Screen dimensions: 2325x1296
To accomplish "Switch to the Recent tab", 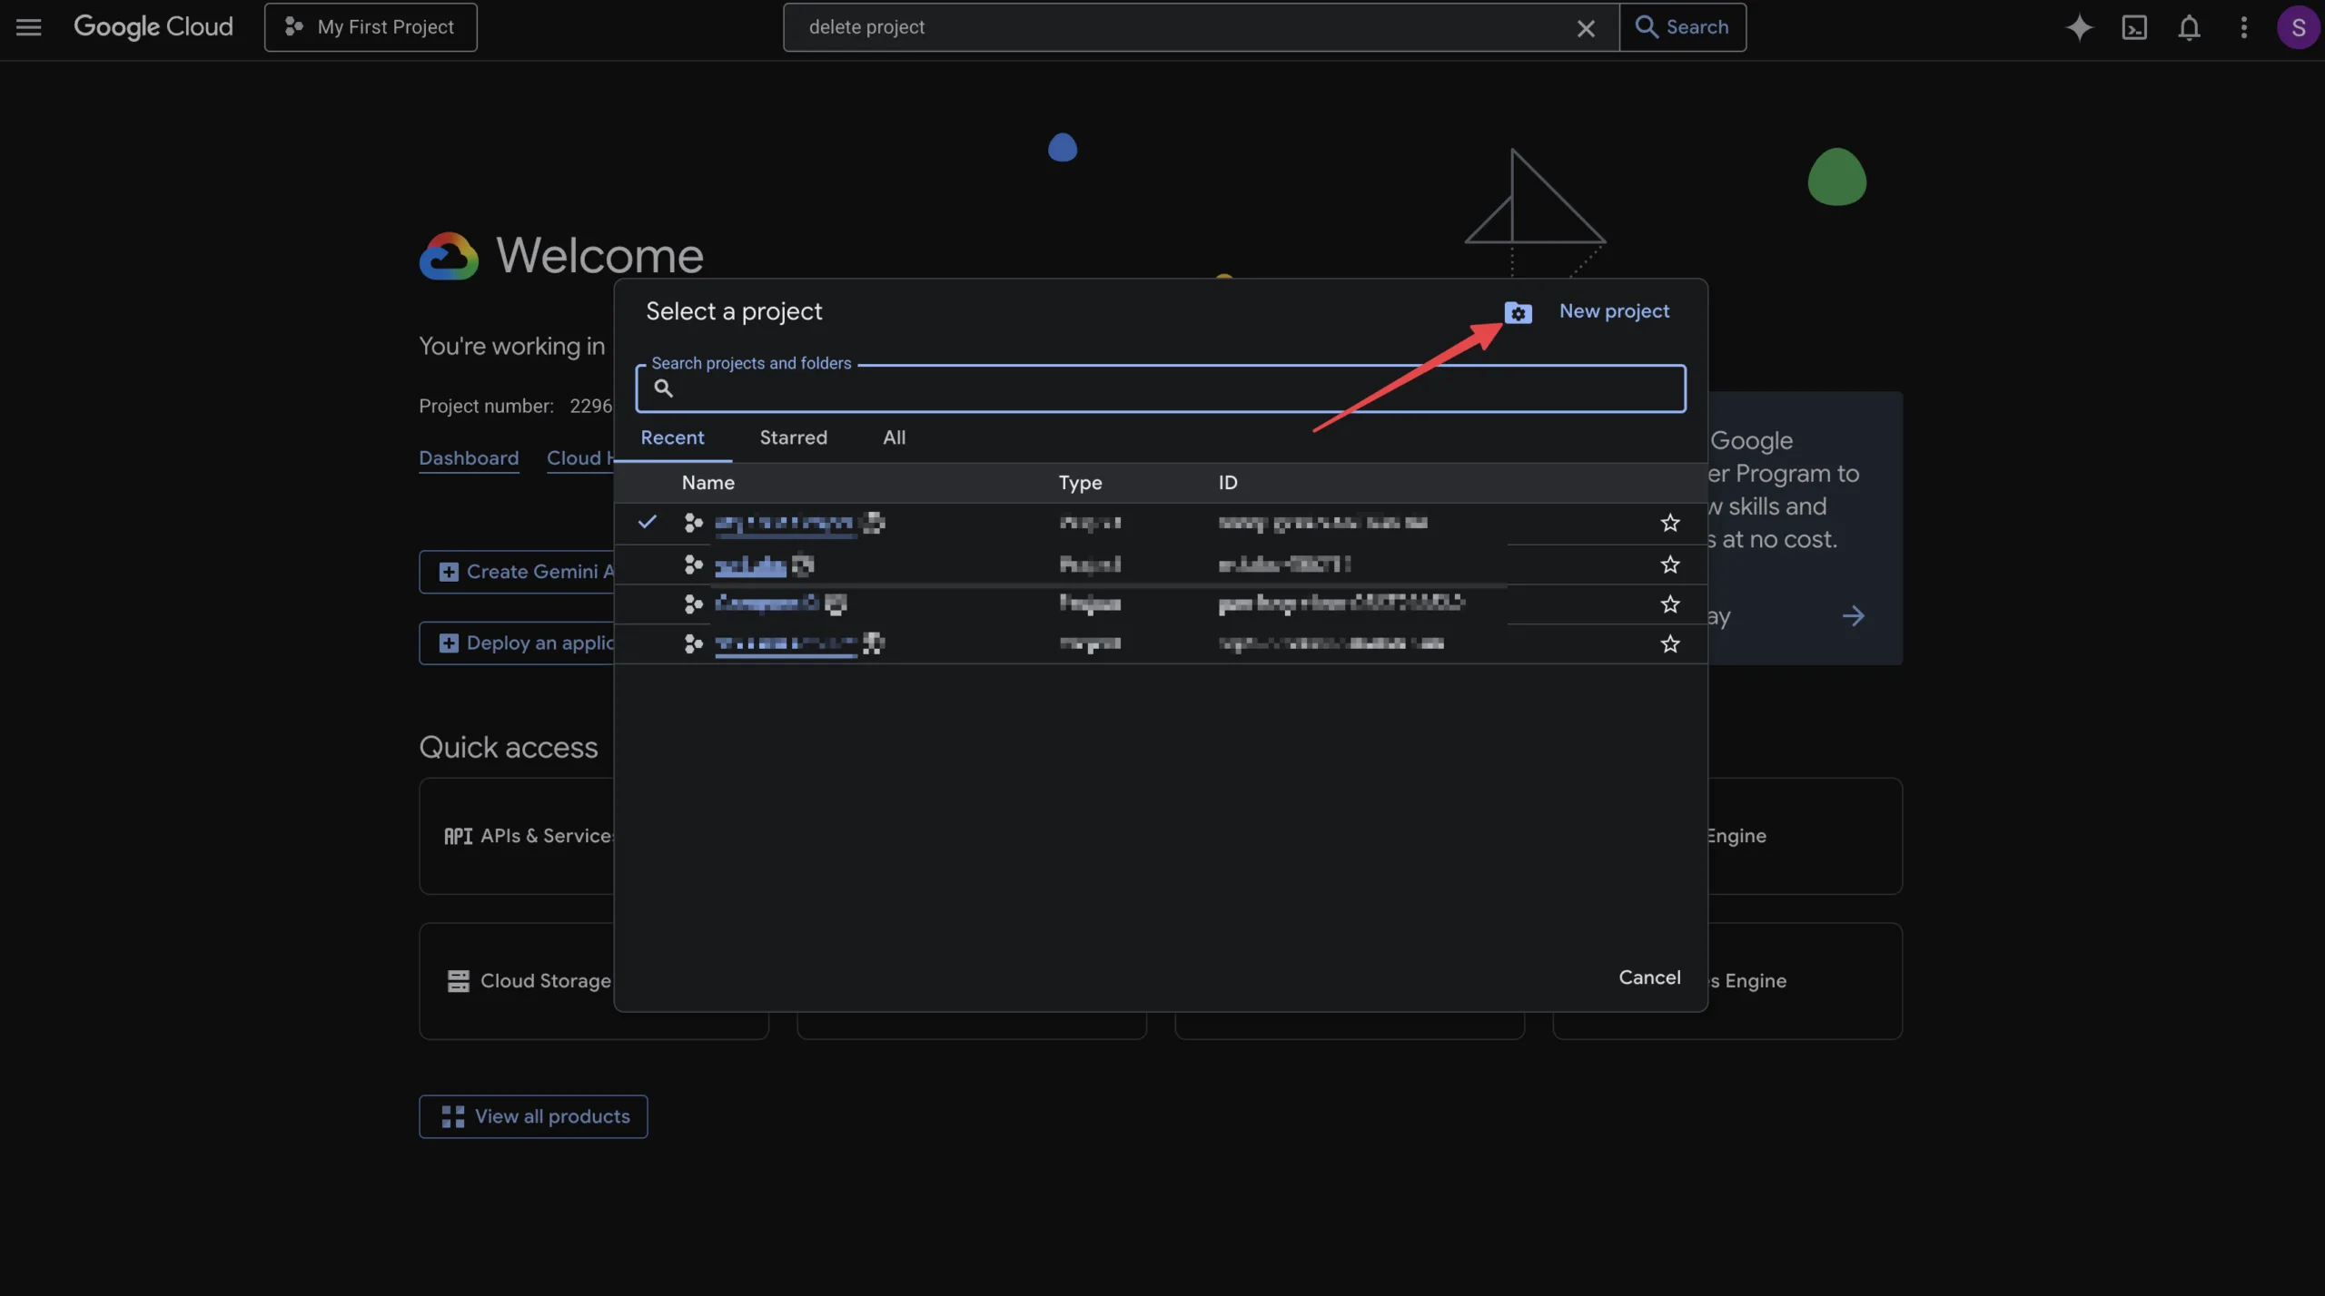I will click(672, 437).
